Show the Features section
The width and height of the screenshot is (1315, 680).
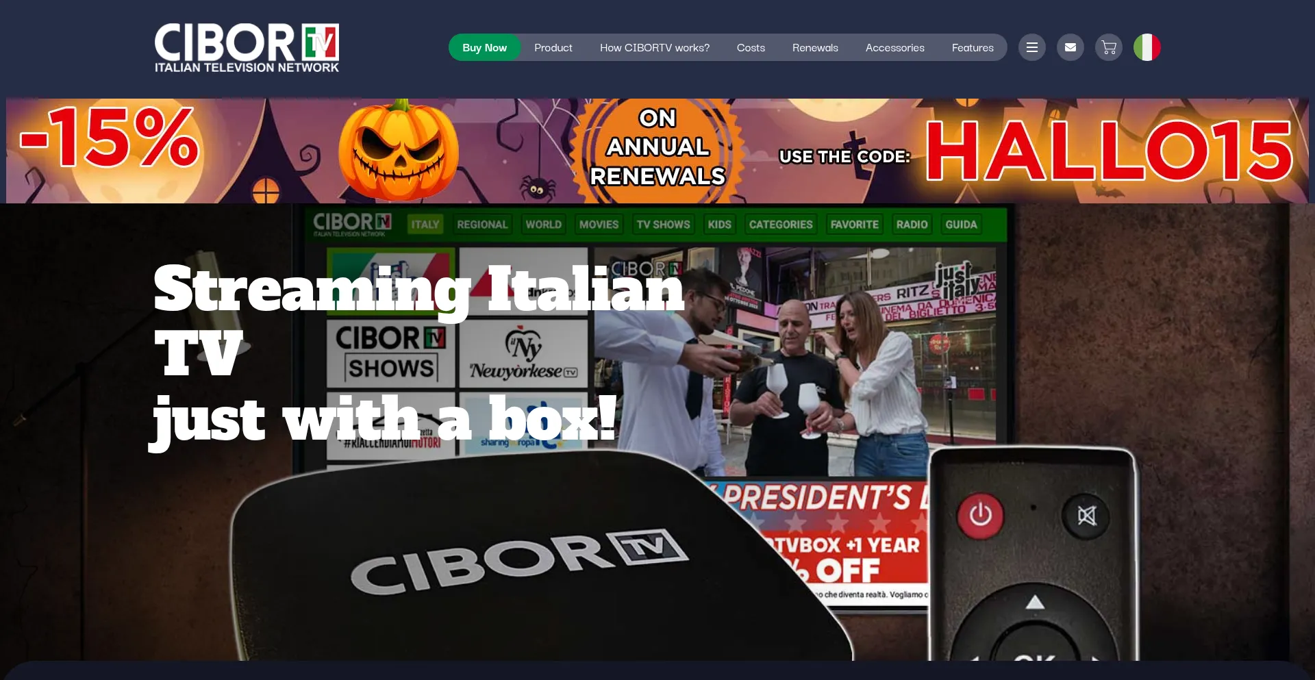(x=973, y=47)
